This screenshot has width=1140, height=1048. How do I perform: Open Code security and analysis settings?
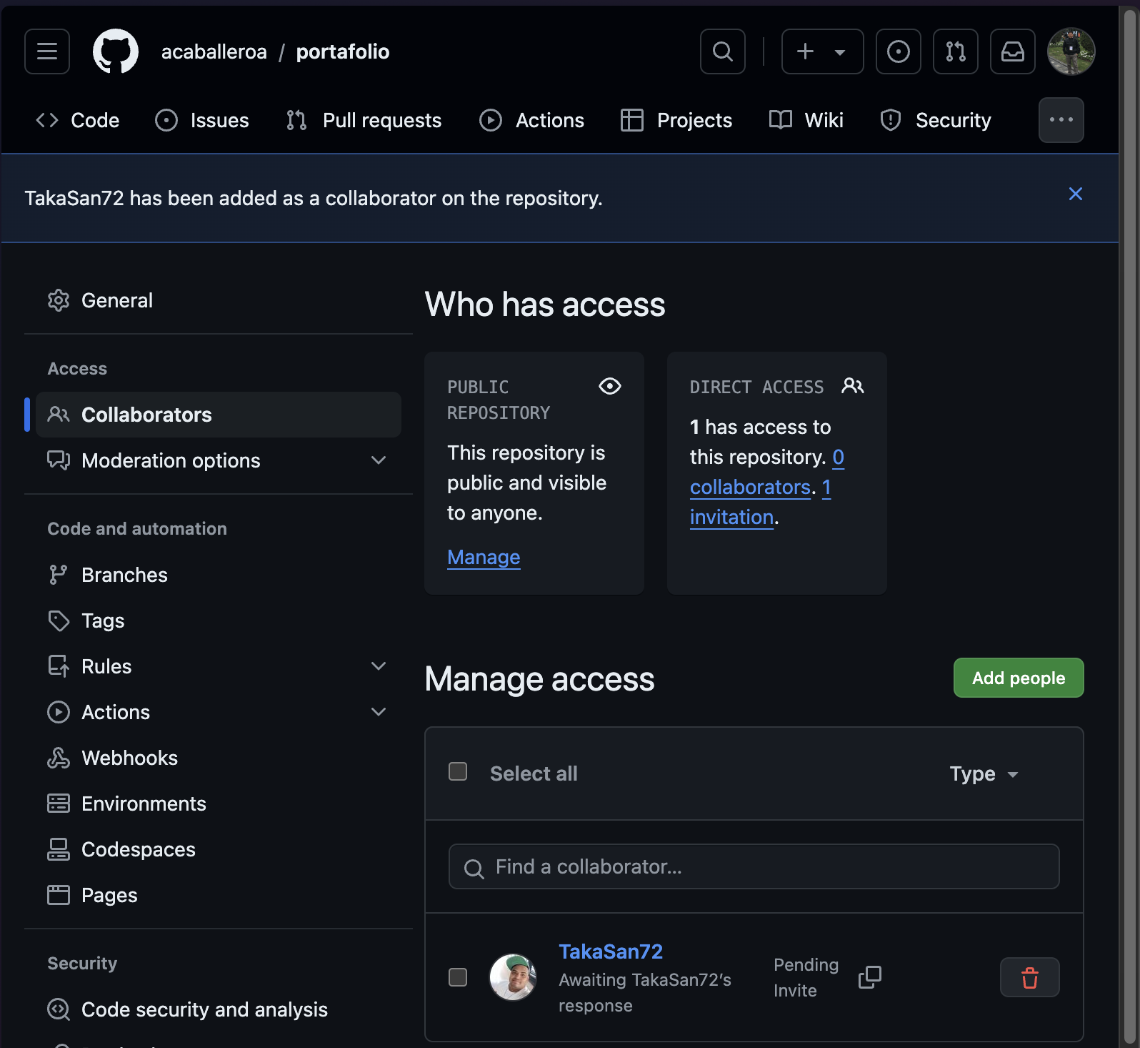(x=219, y=1009)
